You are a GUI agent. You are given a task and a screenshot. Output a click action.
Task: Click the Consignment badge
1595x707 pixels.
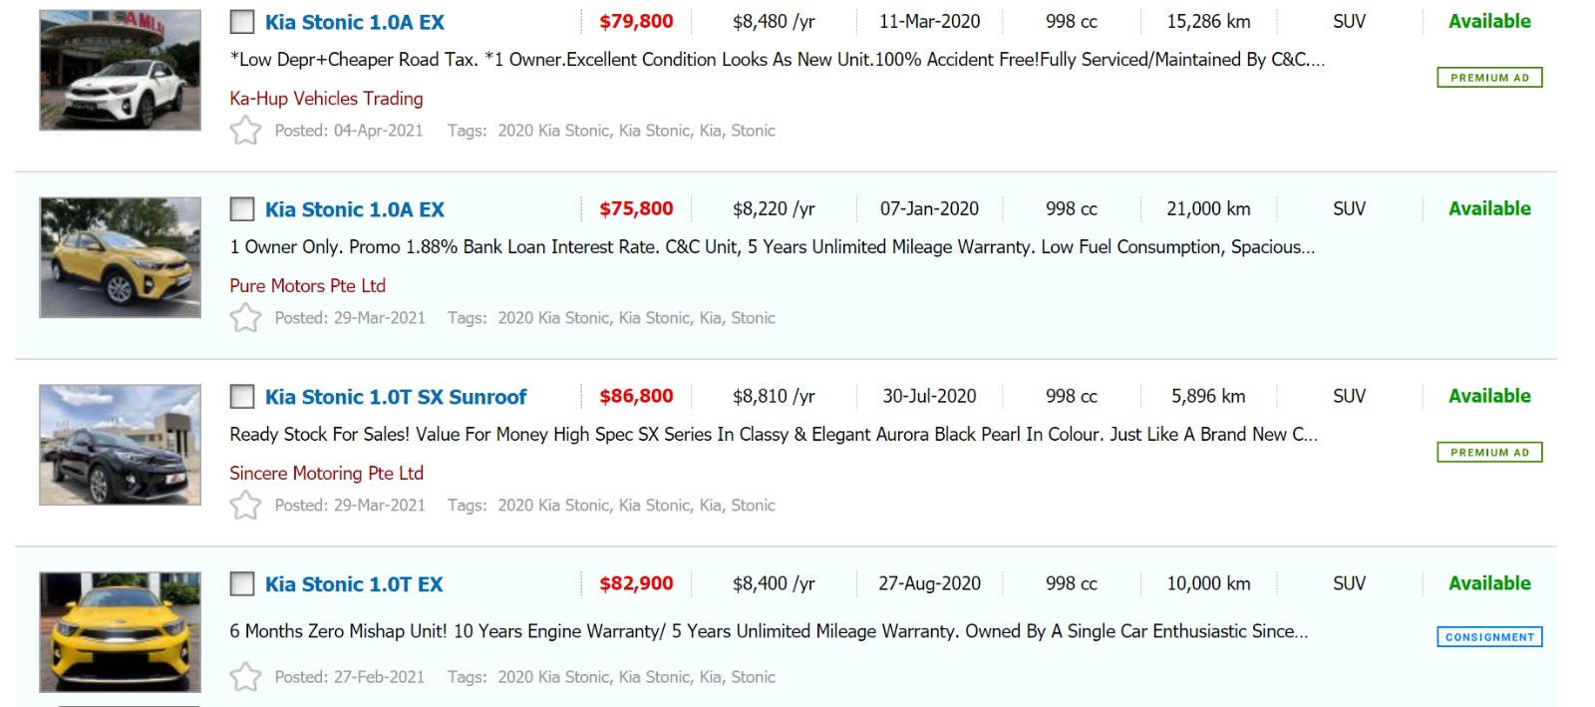[1489, 637]
